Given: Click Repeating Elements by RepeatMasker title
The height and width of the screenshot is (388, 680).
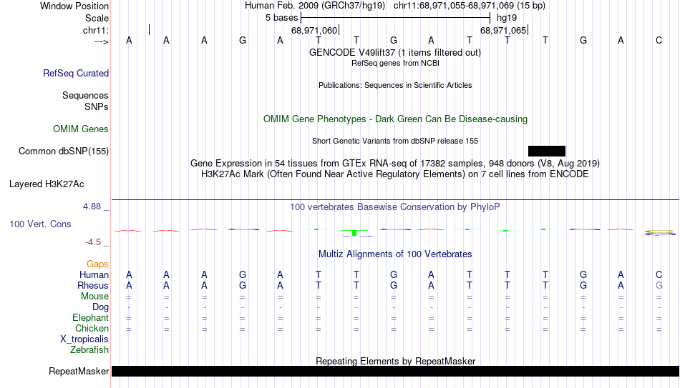Looking at the screenshot, I should 395,361.
